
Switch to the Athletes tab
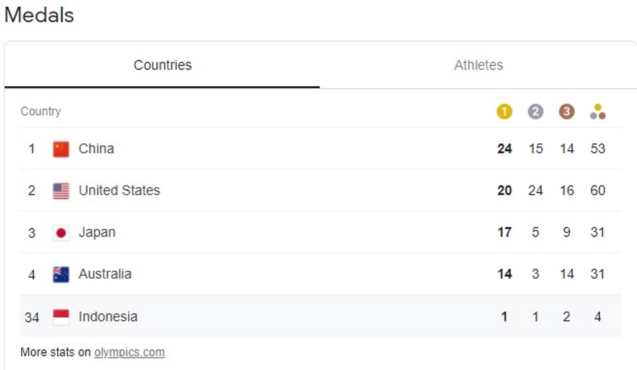point(478,65)
